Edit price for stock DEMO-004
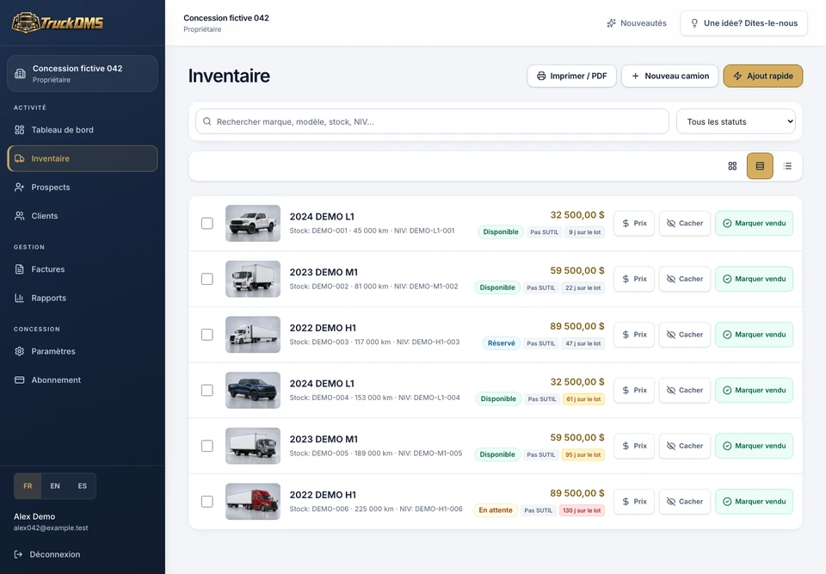Viewport: 826px width, 574px height. click(x=634, y=390)
